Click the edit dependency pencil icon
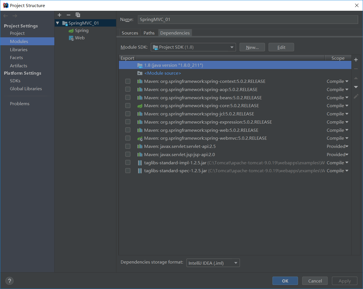Viewport: 363px width, 289px height. point(356,96)
